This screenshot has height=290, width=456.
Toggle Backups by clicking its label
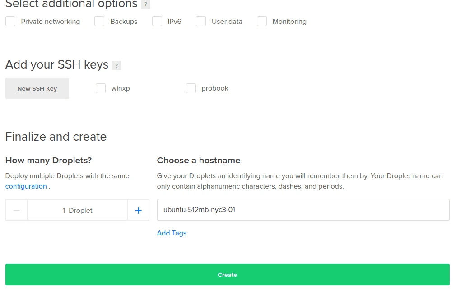(123, 21)
